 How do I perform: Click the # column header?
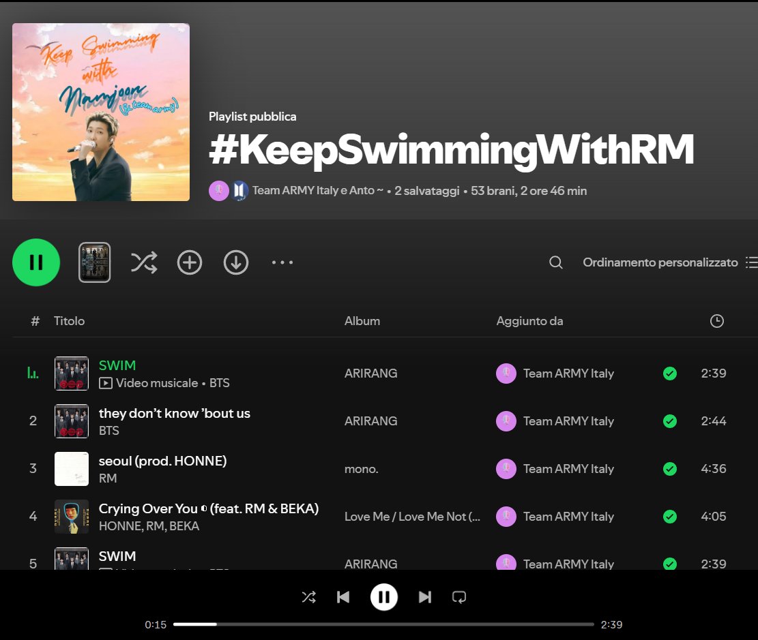pos(35,321)
